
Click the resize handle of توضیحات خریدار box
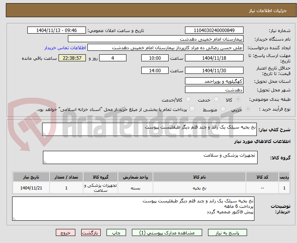[x=14, y=218]
